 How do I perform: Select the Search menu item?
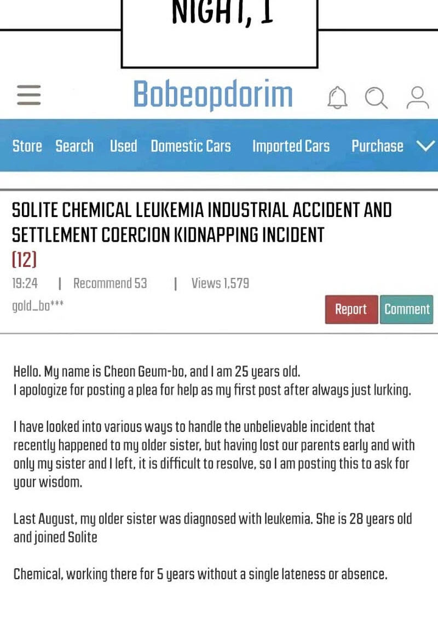tap(74, 146)
